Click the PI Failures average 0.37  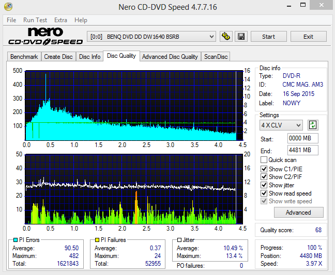point(155,248)
